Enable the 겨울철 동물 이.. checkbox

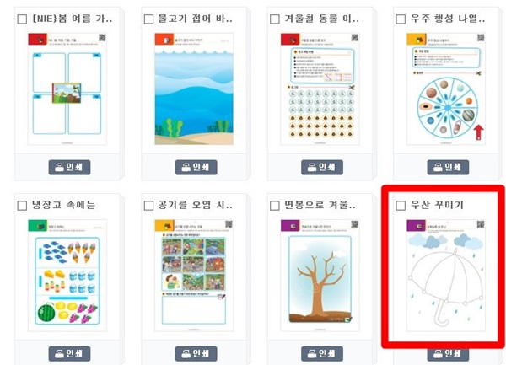275,19
